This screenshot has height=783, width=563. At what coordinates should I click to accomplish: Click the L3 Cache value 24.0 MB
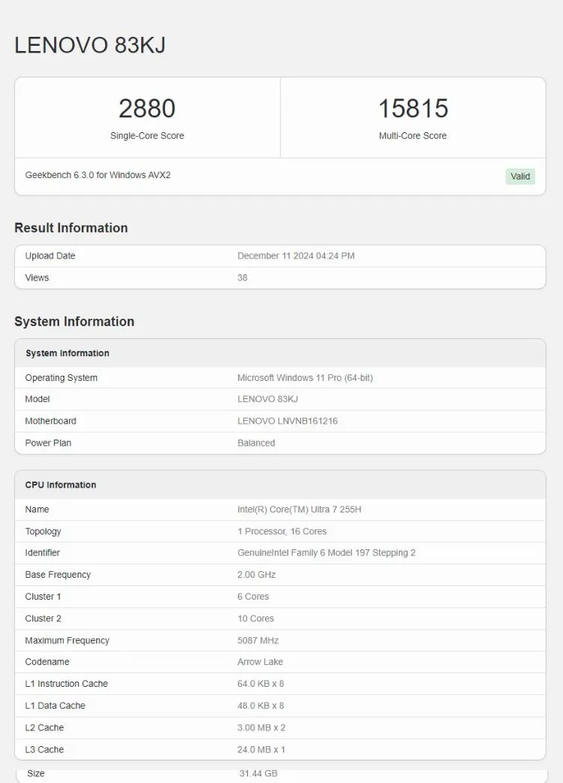261,749
